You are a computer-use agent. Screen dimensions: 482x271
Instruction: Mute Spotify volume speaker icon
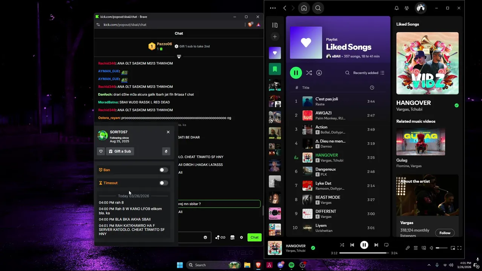(432, 248)
